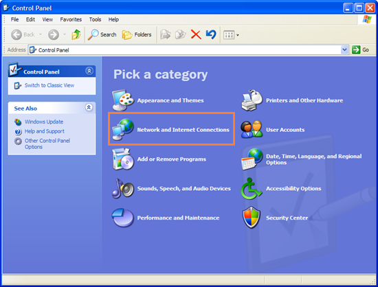Open the Back button history dropdown arrow

[41, 34]
